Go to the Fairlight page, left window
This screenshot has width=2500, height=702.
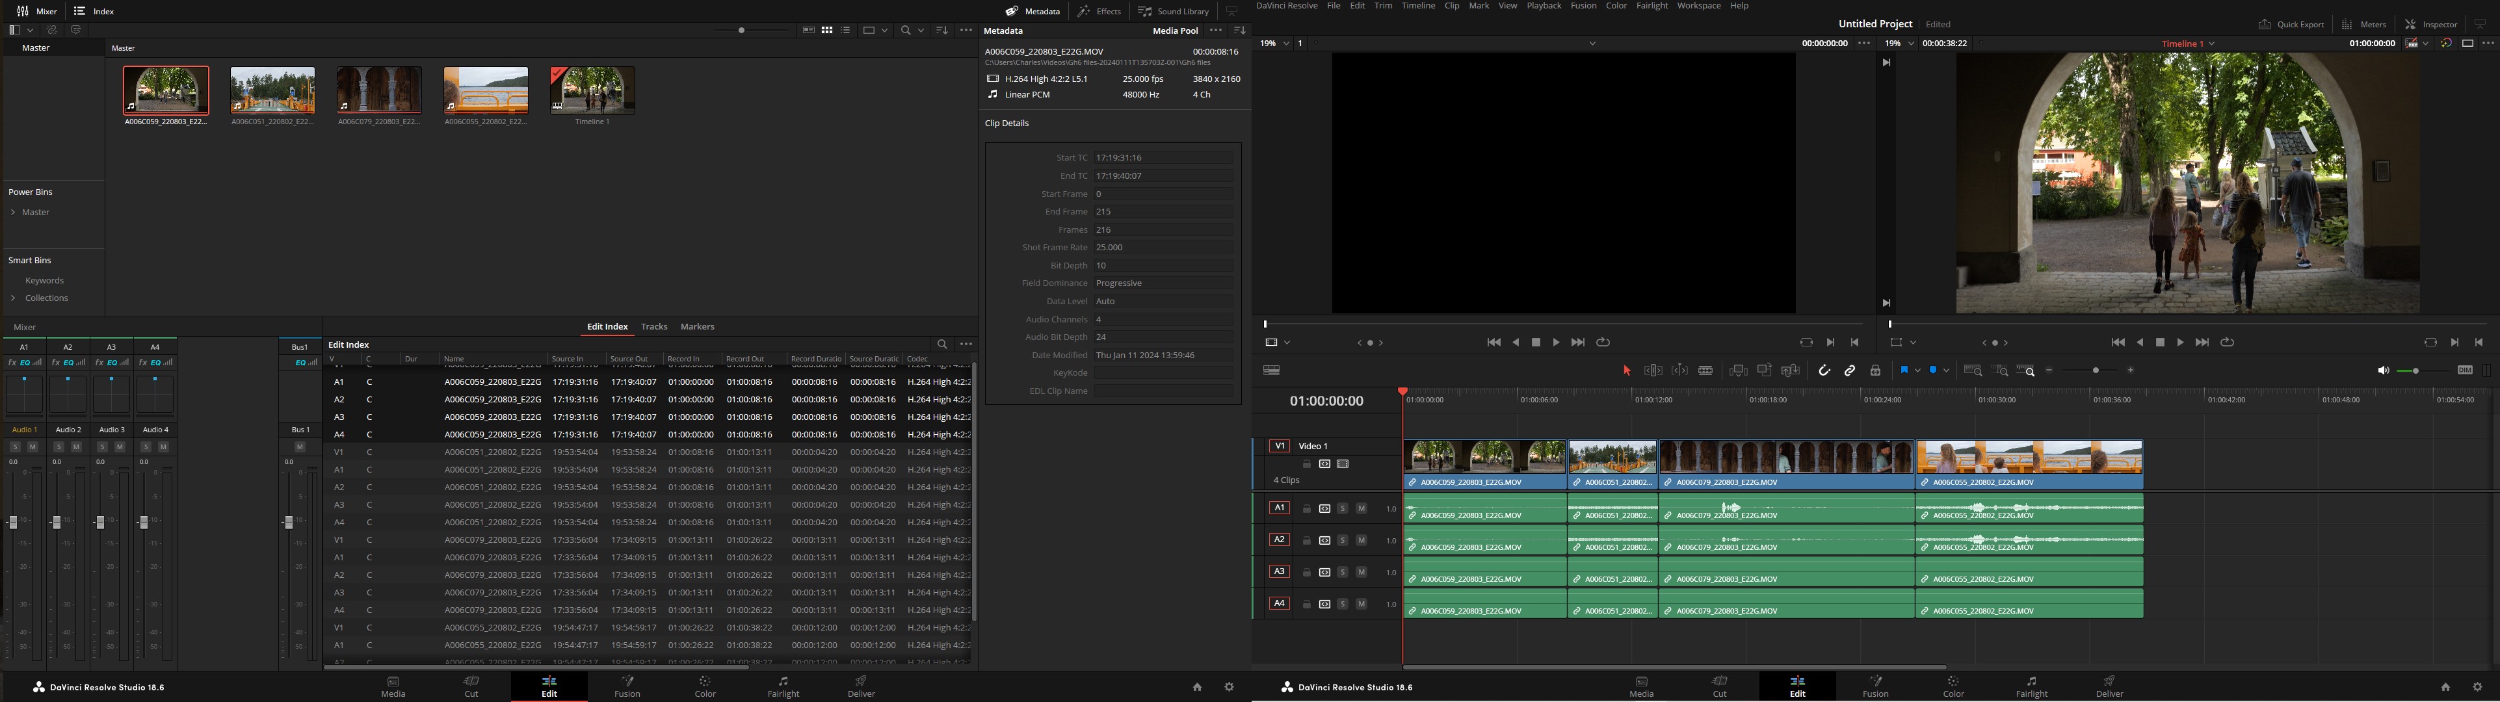783,686
